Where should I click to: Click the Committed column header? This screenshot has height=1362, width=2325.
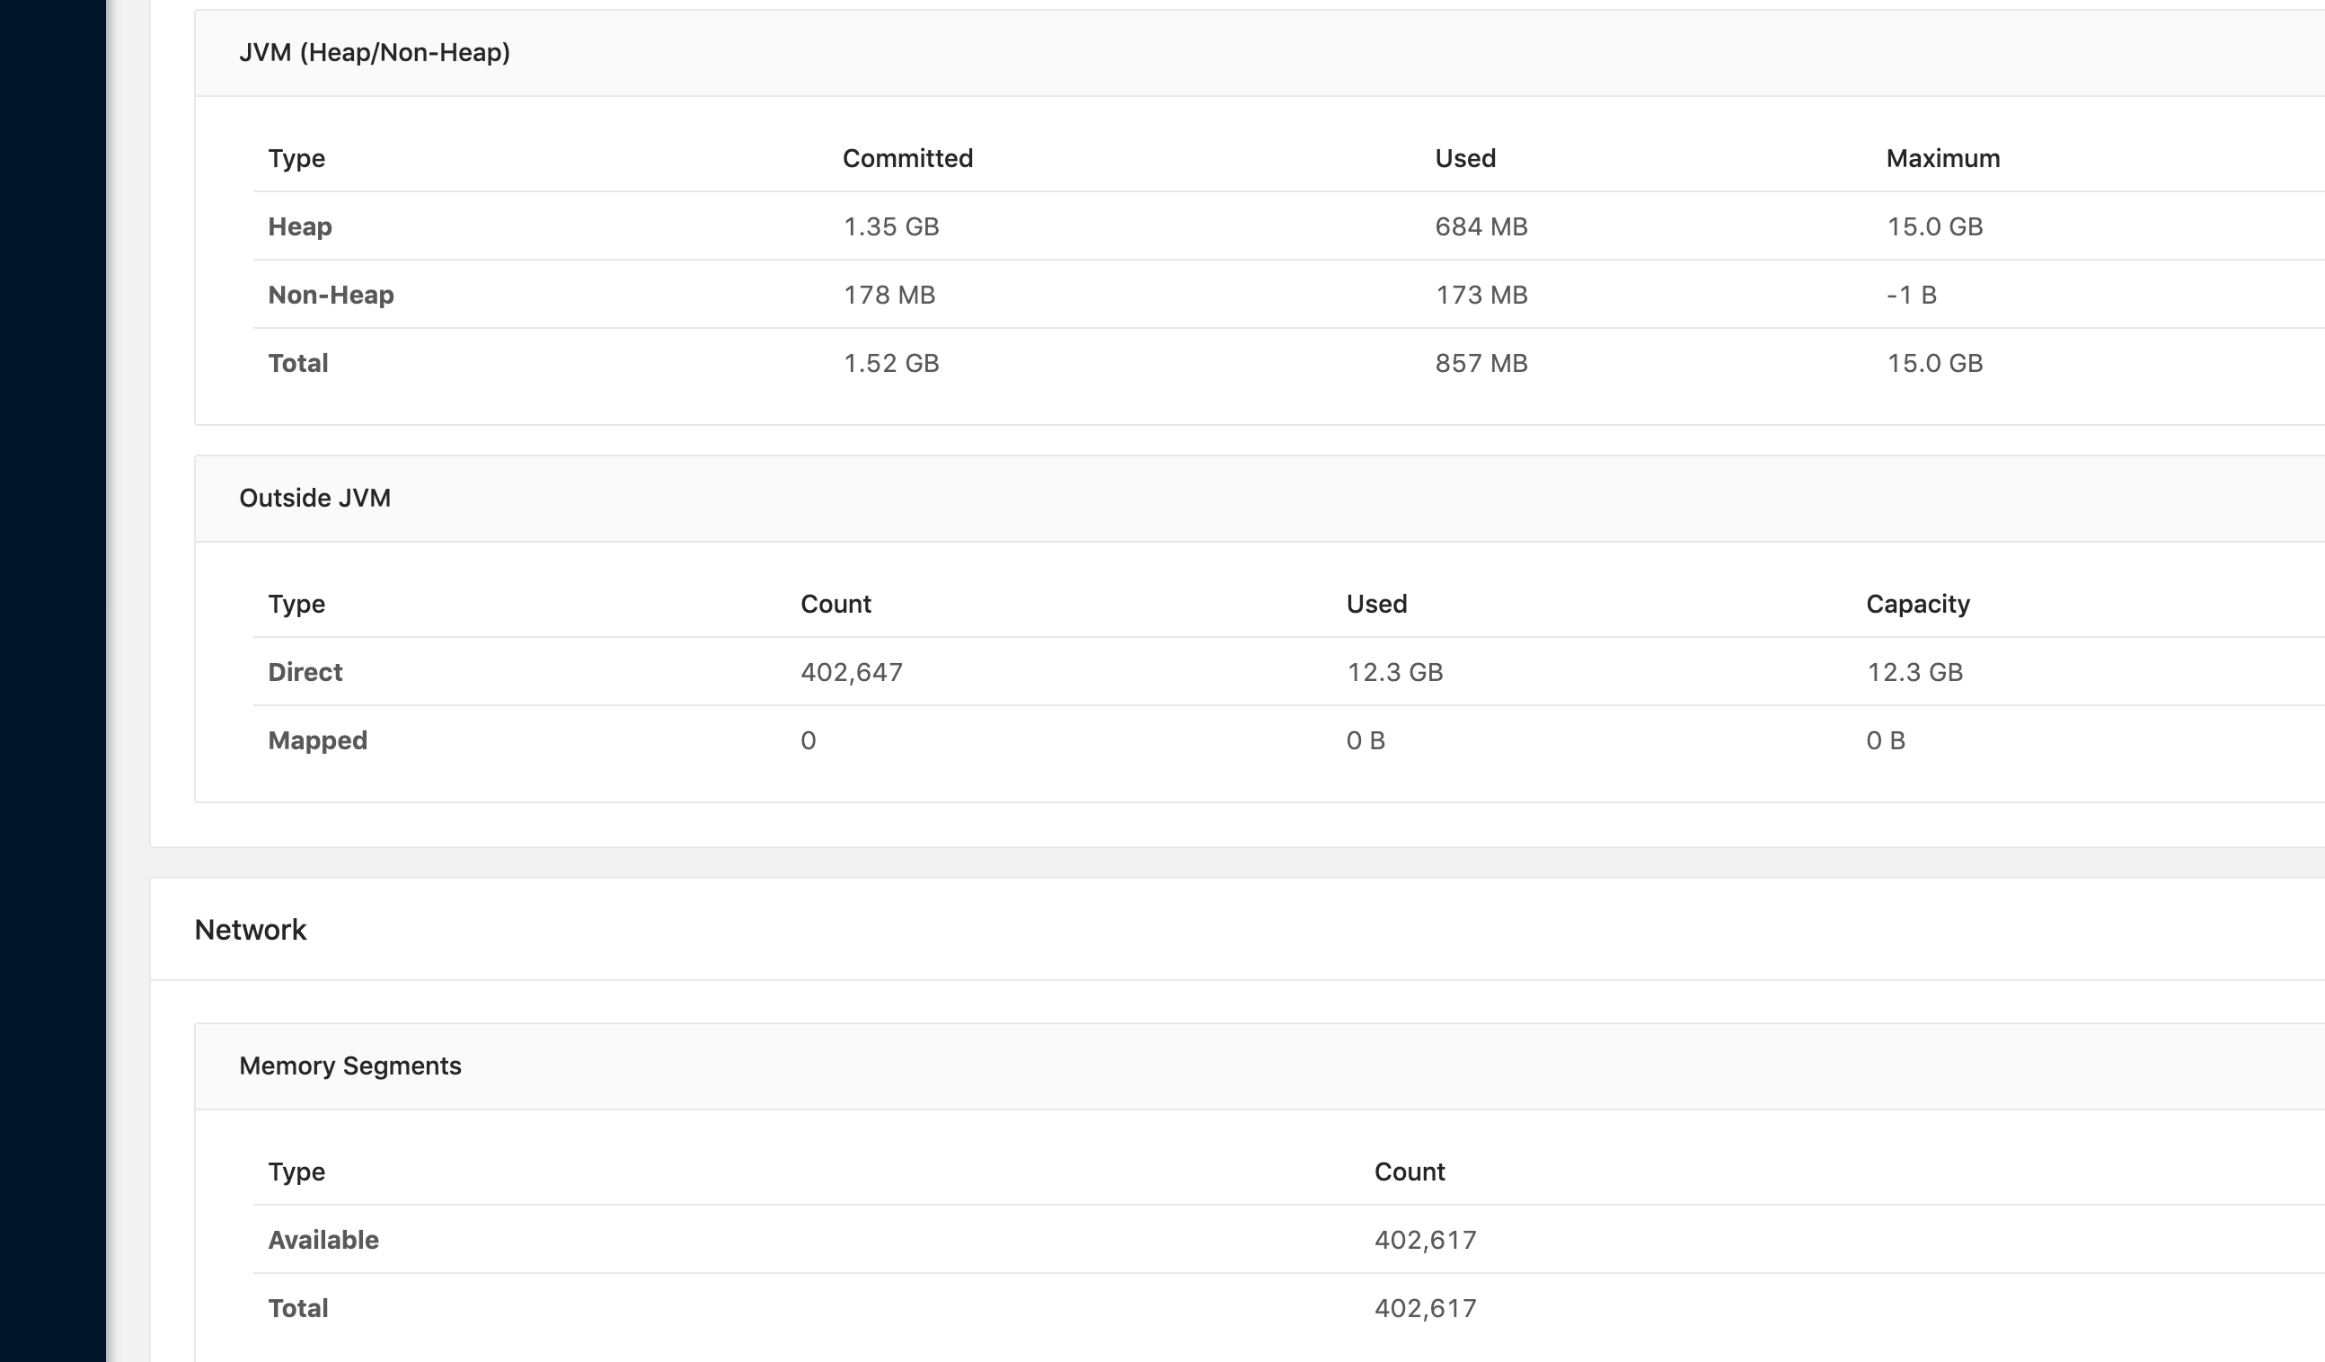coord(907,158)
